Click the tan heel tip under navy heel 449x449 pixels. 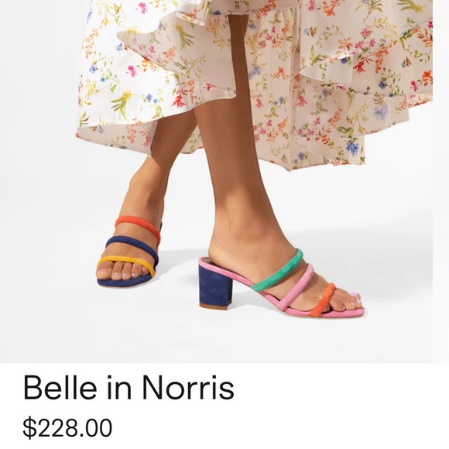click(x=215, y=306)
